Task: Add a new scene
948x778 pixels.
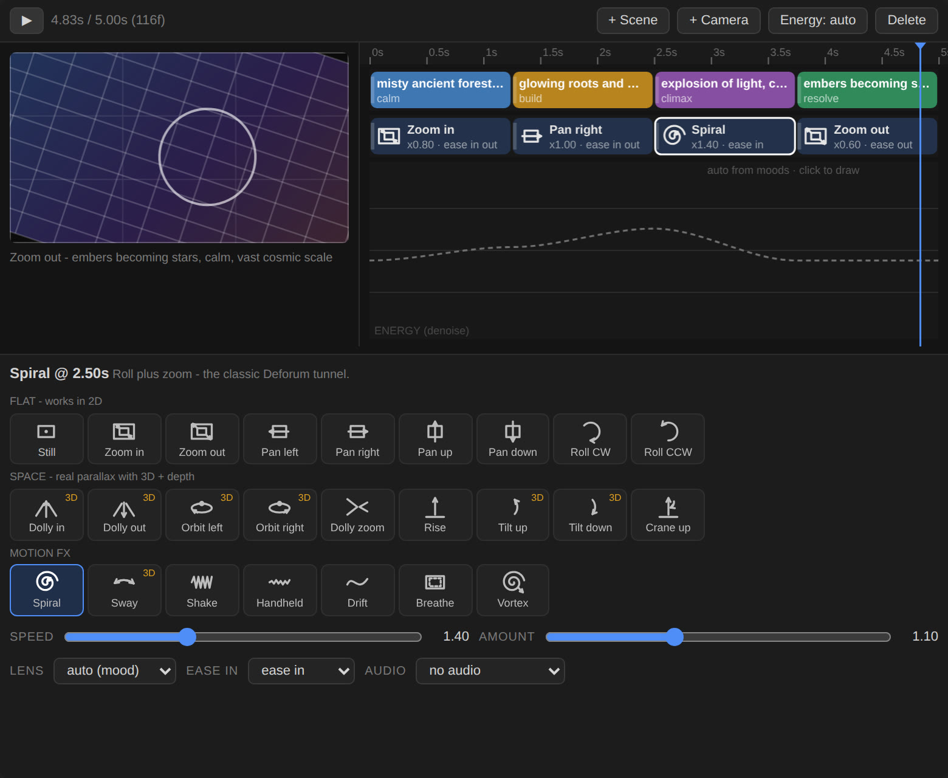Action: (x=633, y=20)
